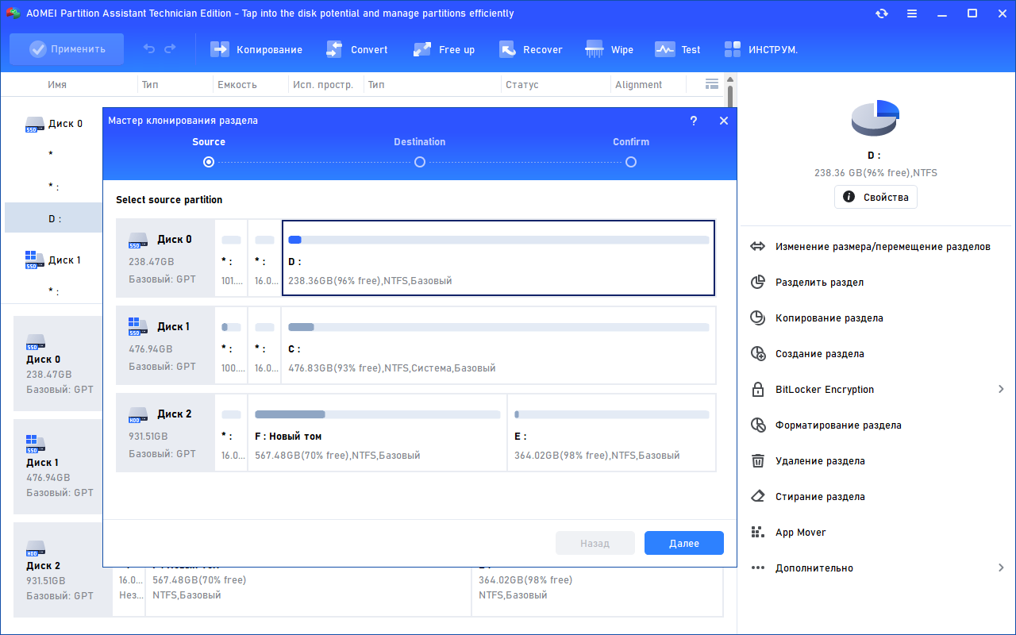
Task: Select partition D: 238.36GB as source
Action: pyautogui.click(x=498, y=258)
